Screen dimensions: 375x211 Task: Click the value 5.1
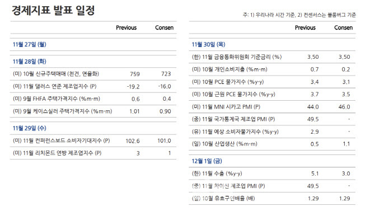(x=315, y=174)
